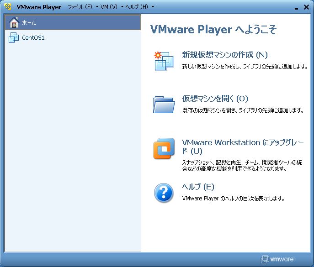The height and width of the screenshot is (267, 314).
Task: Expand the dropdown arrow next to ファイル (F)
Action: [x=97, y=7]
